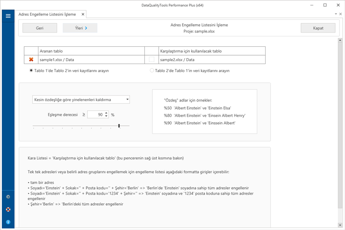Viewport: 345px width, 230px height.
Task: Click the Geri button
Action: point(40,28)
